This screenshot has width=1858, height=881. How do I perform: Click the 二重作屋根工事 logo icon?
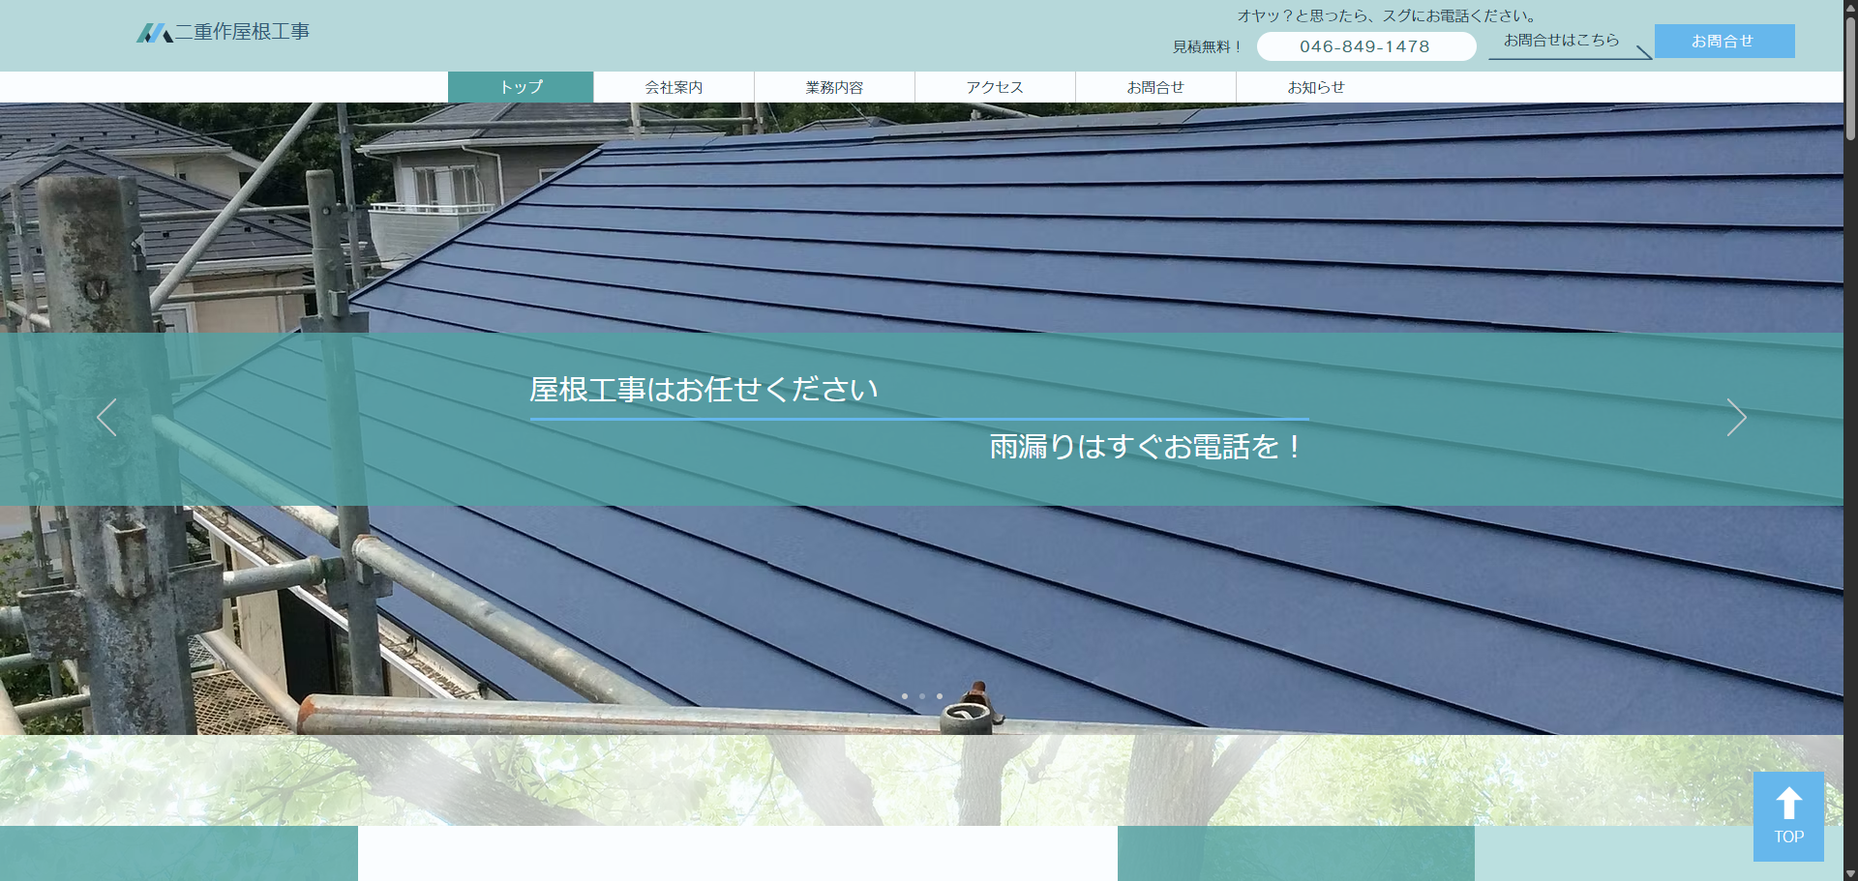point(154,33)
